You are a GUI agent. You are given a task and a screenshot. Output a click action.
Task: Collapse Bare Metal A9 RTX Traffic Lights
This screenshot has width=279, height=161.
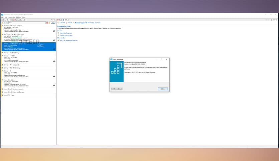click(x=3, y=35)
